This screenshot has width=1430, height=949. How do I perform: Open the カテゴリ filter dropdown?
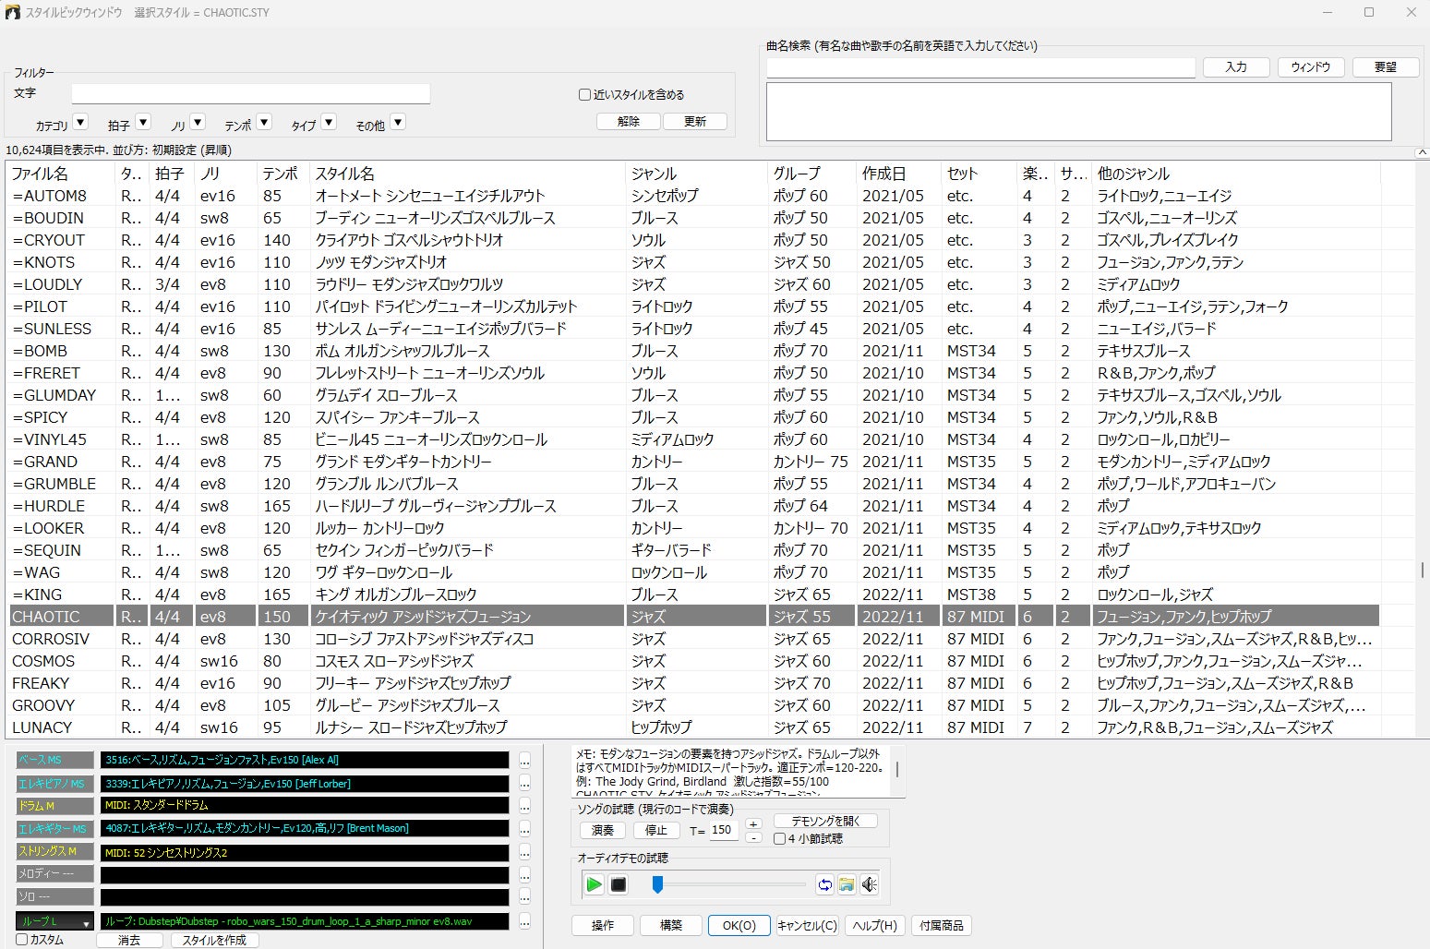[80, 123]
